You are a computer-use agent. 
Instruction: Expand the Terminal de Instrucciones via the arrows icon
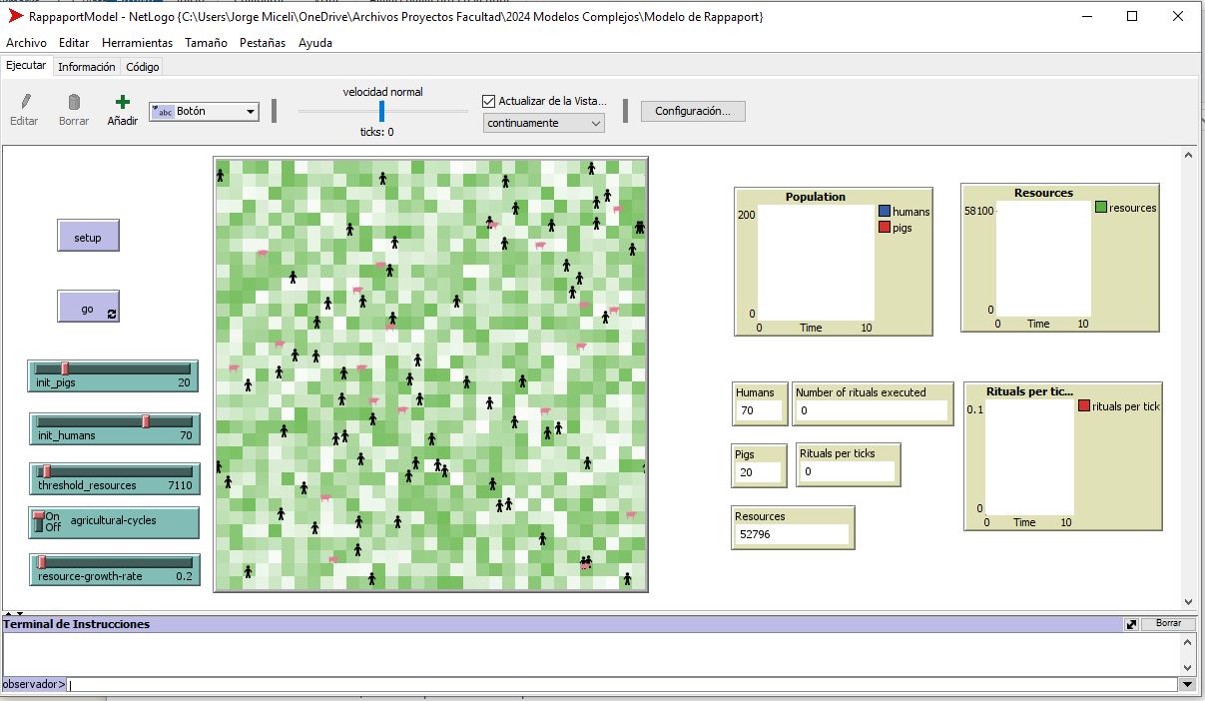pyautogui.click(x=1133, y=622)
